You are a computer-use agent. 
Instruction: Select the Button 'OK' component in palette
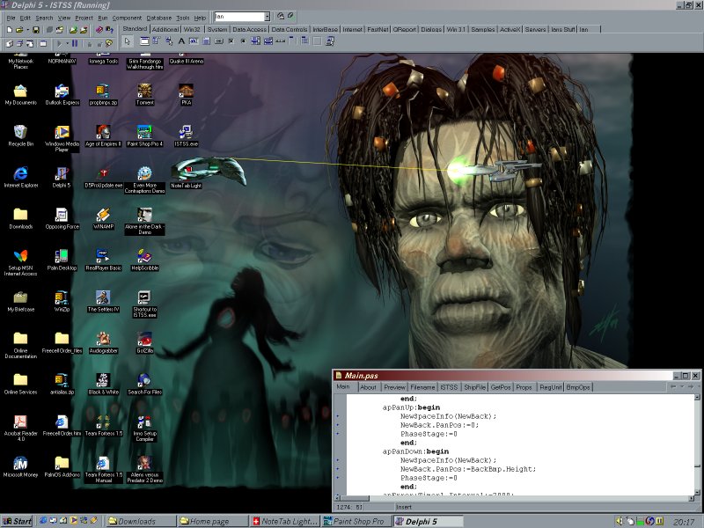coord(218,41)
